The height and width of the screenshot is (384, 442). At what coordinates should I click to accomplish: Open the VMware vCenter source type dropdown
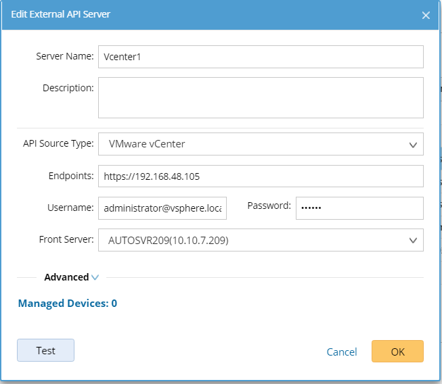pos(261,144)
